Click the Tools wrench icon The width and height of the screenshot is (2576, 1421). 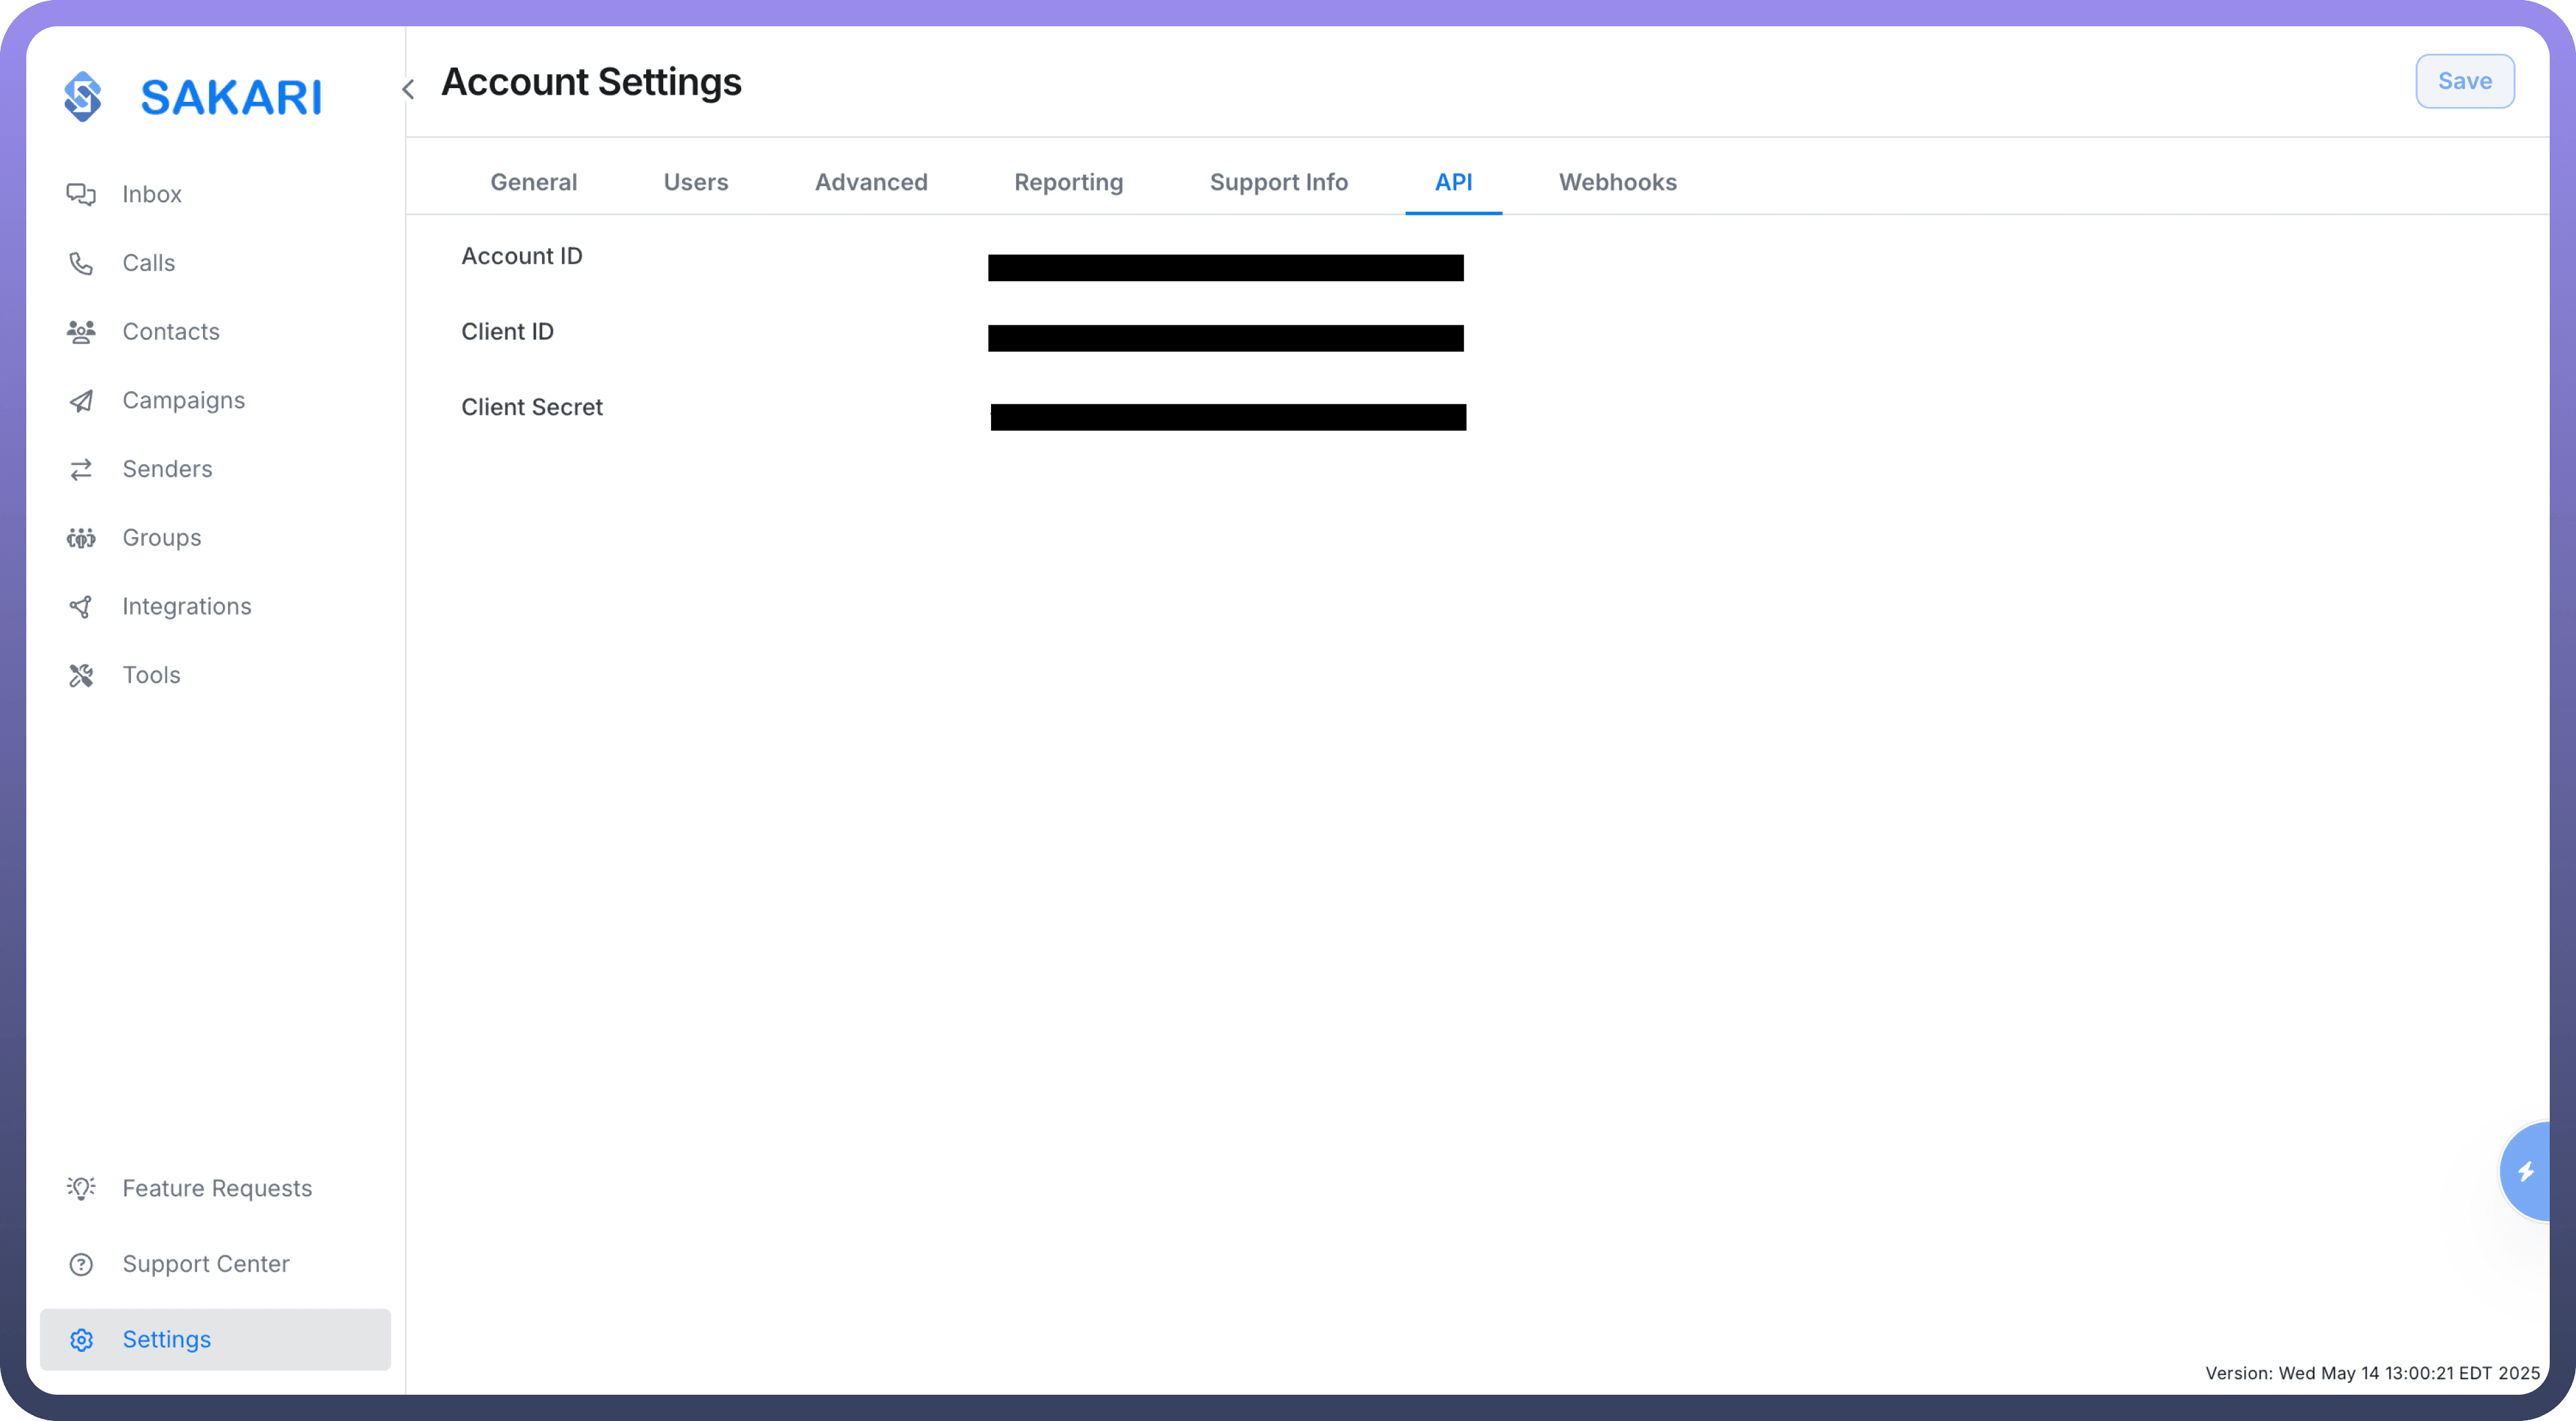(x=81, y=676)
